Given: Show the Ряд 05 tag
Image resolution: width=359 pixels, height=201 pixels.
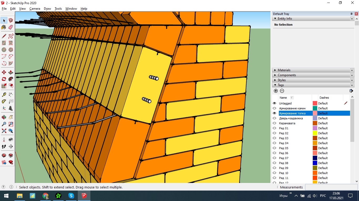Looking at the screenshot, I should (x=275, y=148).
